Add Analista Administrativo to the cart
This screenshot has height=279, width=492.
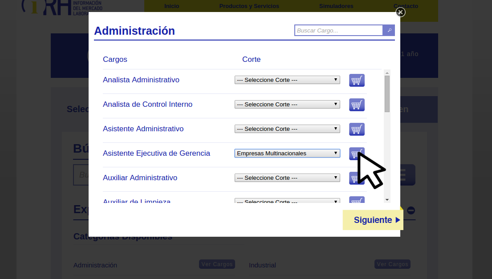coord(357,80)
